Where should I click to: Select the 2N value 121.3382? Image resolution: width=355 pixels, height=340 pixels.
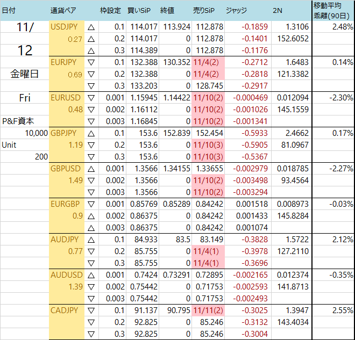click(x=293, y=74)
